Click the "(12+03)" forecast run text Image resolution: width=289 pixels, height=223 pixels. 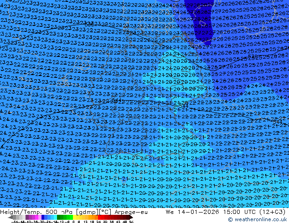272,212
